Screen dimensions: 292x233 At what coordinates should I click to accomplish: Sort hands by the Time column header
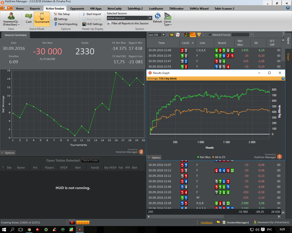161,43
